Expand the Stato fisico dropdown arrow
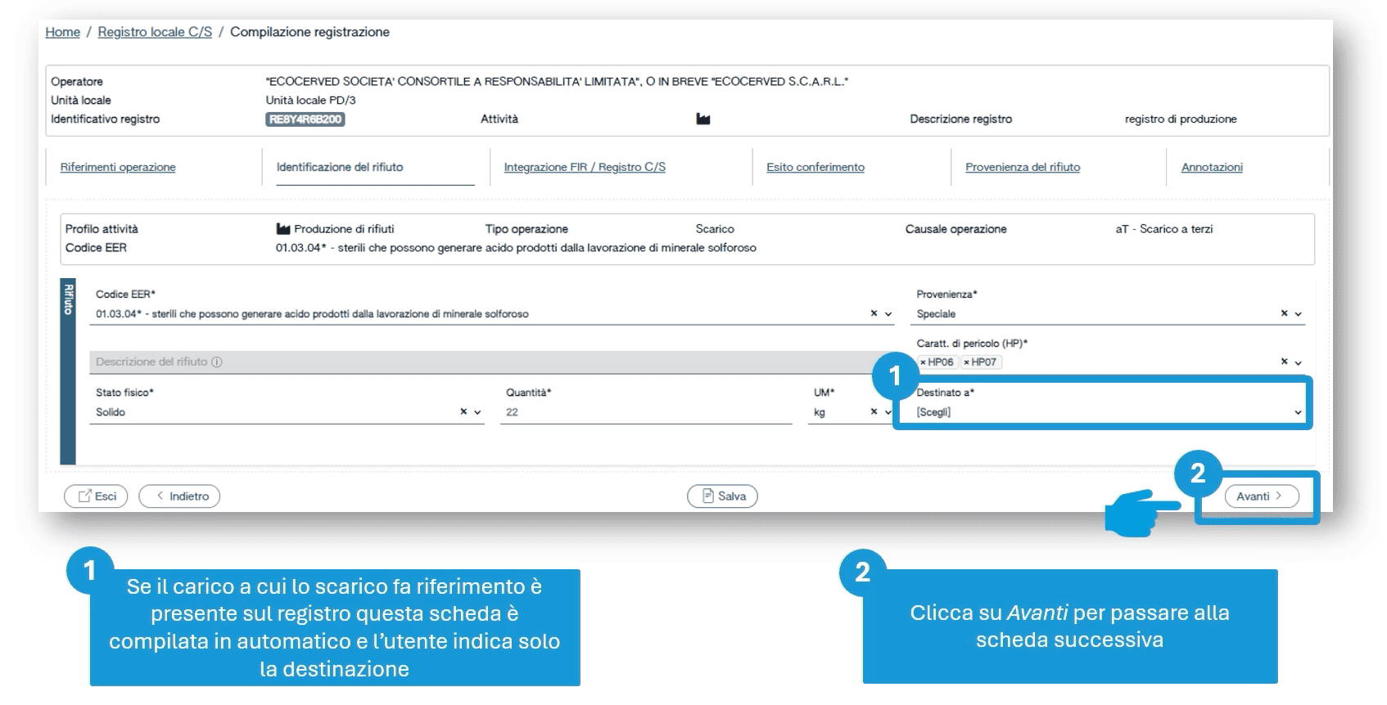 477,412
